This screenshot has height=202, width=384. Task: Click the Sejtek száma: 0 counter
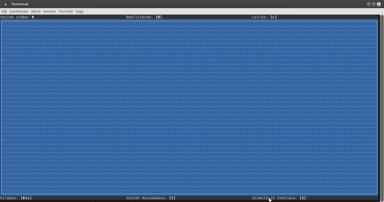17,17
